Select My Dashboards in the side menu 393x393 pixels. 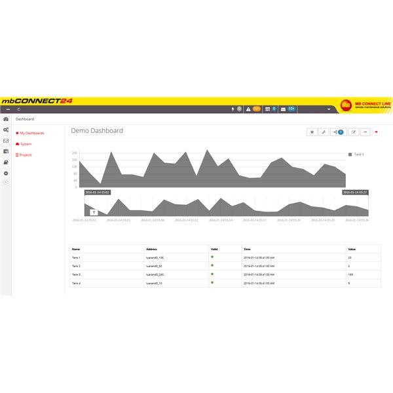(31, 133)
